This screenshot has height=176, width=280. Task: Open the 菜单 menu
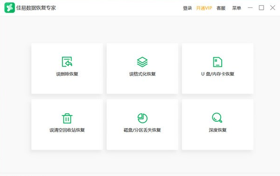pyautogui.click(x=236, y=8)
